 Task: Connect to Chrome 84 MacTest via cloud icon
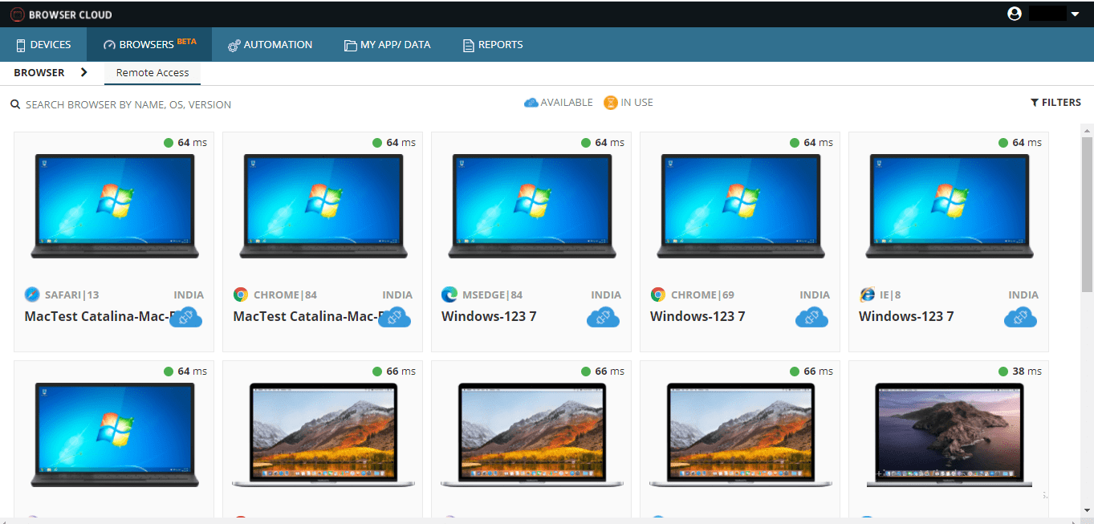tap(394, 317)
